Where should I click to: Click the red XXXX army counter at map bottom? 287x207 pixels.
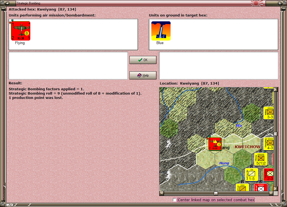tap(261, 187)
